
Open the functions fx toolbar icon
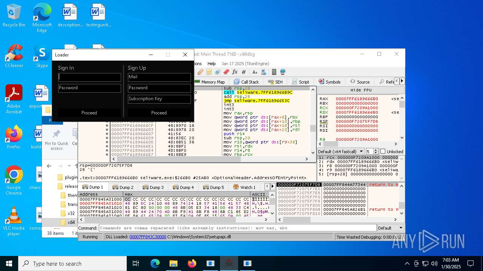(x=235, y=72)
